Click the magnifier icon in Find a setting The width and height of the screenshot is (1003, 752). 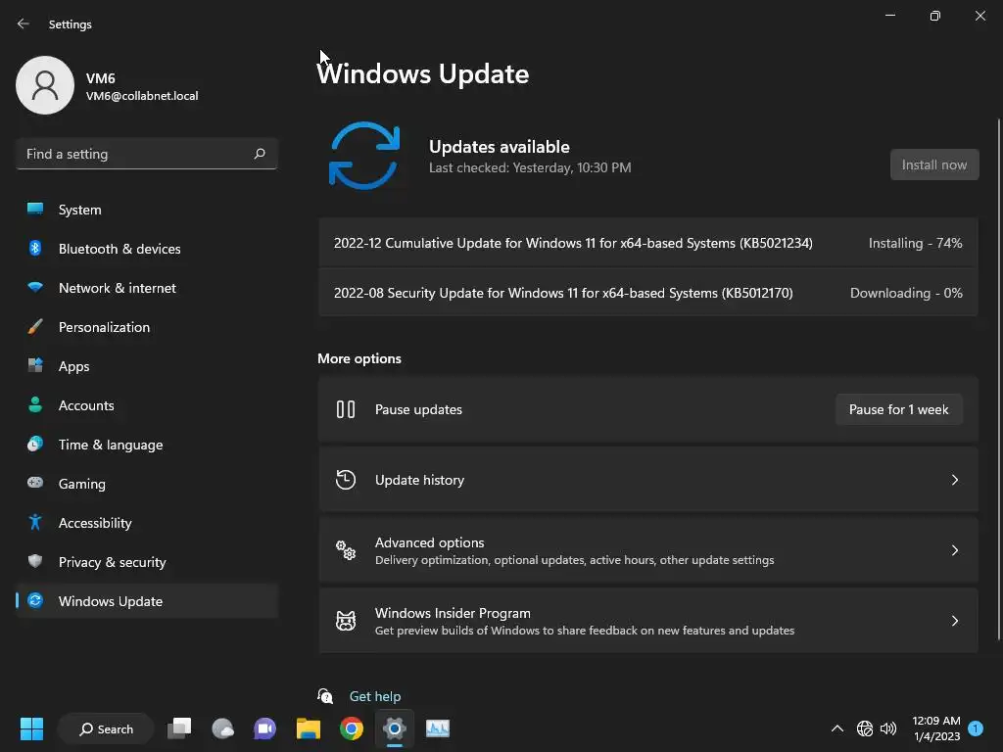tap(259, 154)
